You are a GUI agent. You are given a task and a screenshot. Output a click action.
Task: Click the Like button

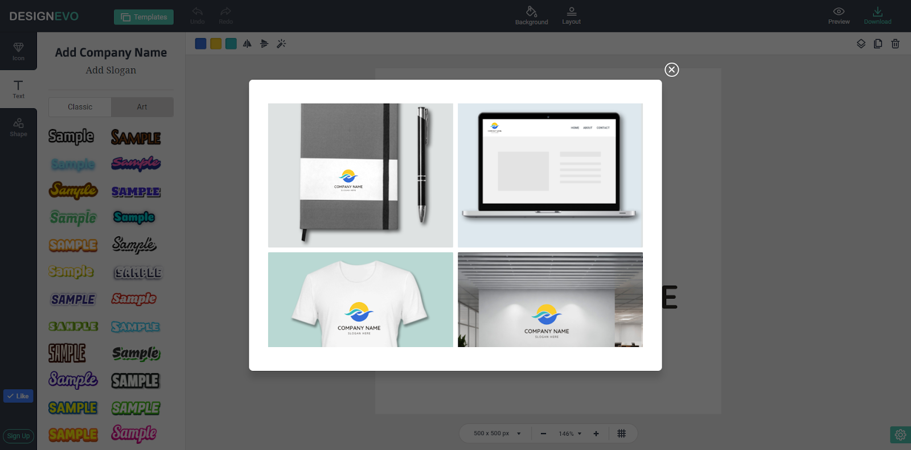[x=18, y=396]
